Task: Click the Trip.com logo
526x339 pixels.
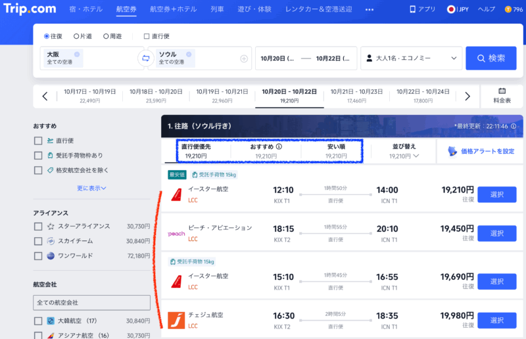Action: pos(30,9)
